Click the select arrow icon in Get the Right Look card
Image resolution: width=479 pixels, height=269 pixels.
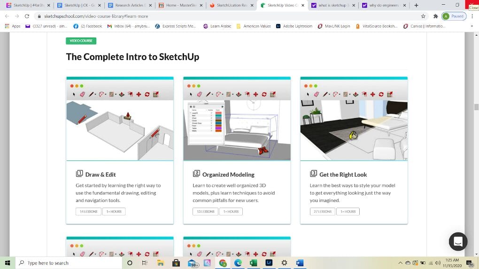tap(308, 94)
